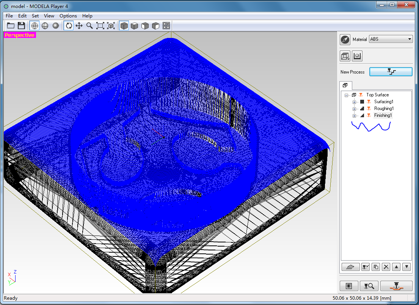
Task: Move process down with down arrow
Action: tap(406, 267)
